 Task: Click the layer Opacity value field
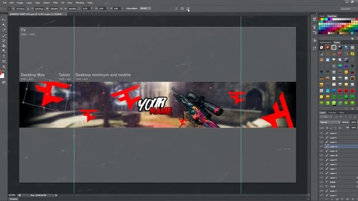point(353,122)
